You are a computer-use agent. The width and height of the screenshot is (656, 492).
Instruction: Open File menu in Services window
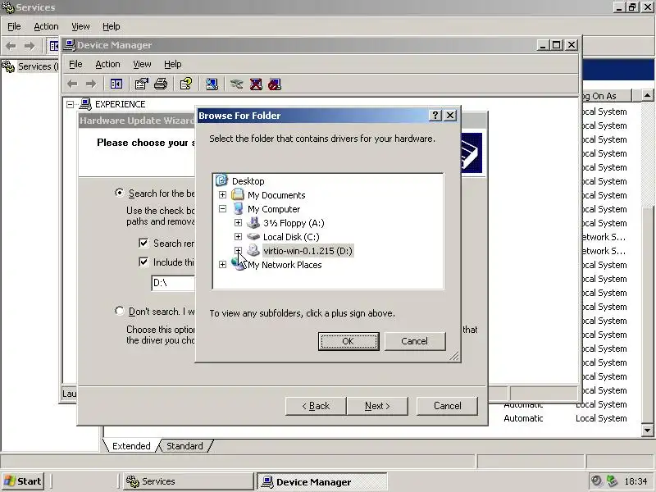click(x=14, y=26)
